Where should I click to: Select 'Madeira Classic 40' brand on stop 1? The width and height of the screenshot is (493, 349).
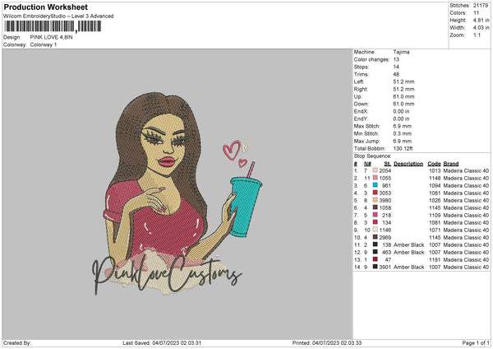pyautogui.click(x=466, y=170)
